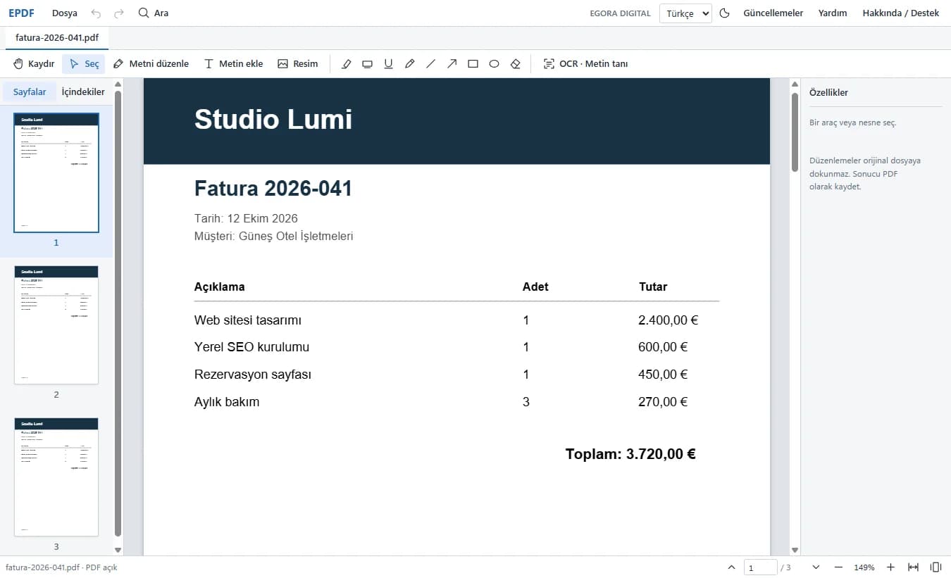The image size is (951, 578).
Task: Activate the Seç selection tool
Action: (x=84, y=64)
